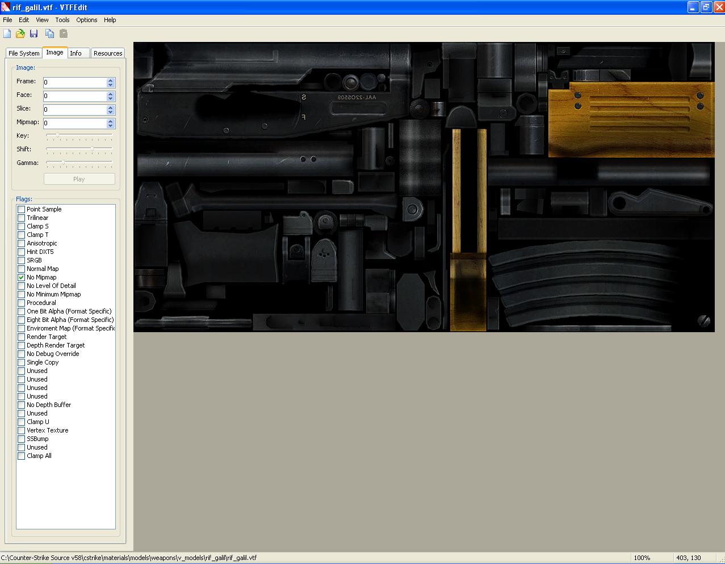This screenshot has height=564, width=725.
Task: Decrease the Mipmap value with the down arrow
Action: point(111,126)
